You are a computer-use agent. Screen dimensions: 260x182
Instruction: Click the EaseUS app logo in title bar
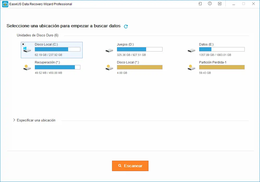(x=5, y=4)
